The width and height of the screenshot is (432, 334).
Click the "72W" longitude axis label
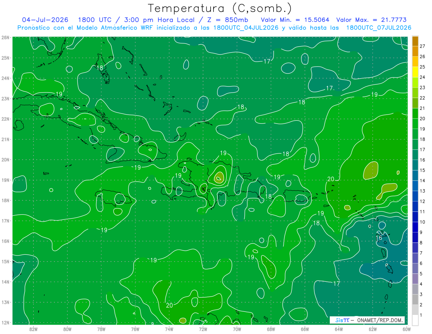coord(203,329)
